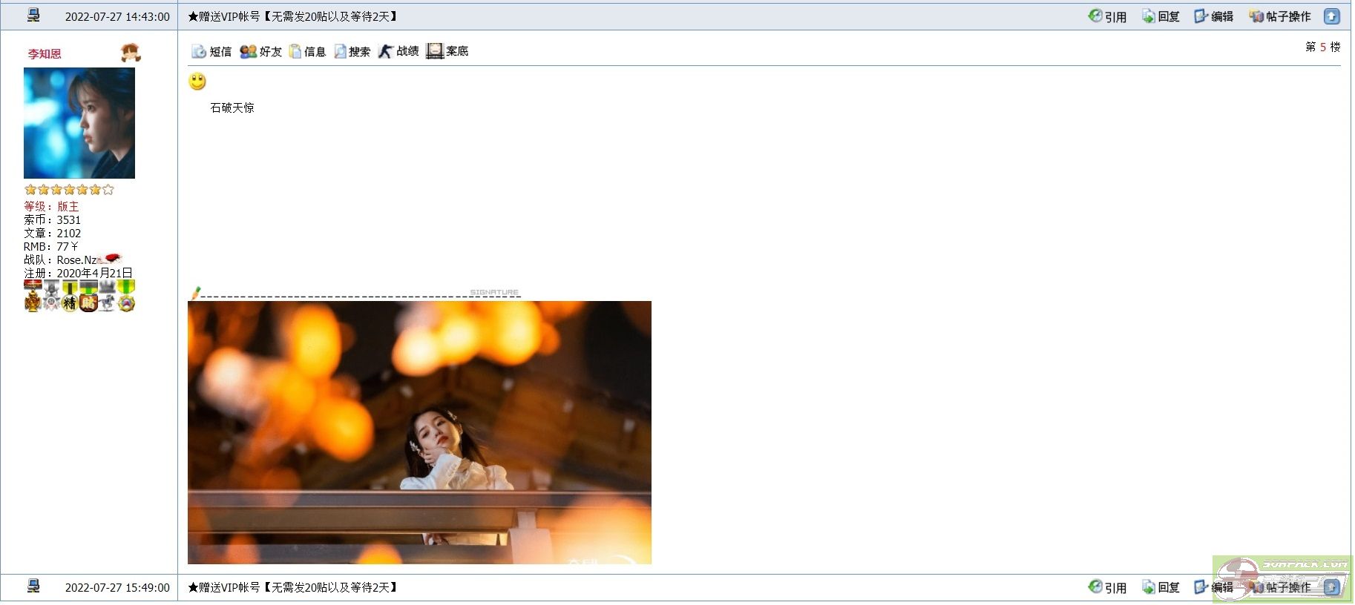The image size is (1355, 605).
Task: Click the computer icon beside the 15:49:00 timestamp
Action: click(x=33, y=586)
